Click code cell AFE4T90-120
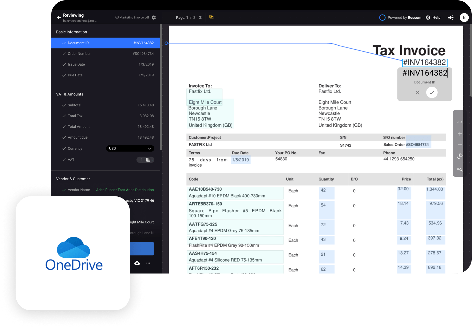The width and height of the screenshot is (472, 328). 235,240
